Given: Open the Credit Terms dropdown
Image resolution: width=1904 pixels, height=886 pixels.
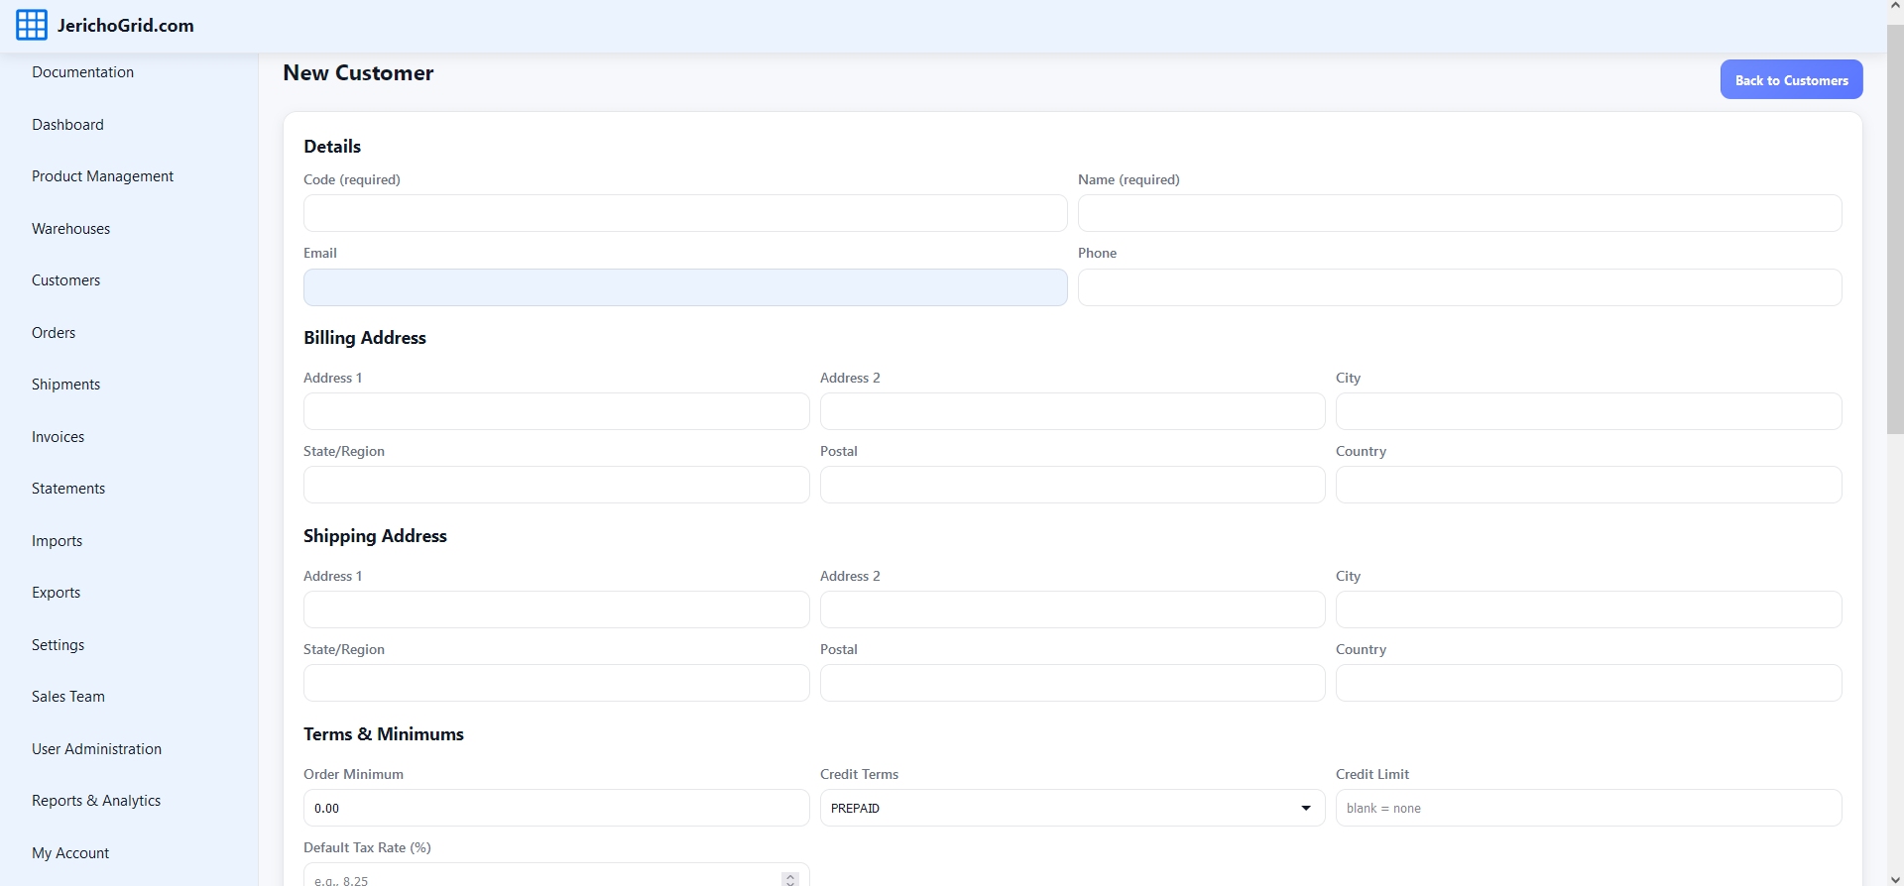Looking at the screenshot, I should (x=1071, y=808).
